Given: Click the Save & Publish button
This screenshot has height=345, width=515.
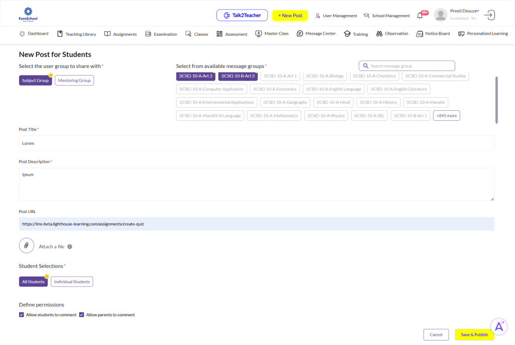Looking at the screenshot, I should coord(474,334).
